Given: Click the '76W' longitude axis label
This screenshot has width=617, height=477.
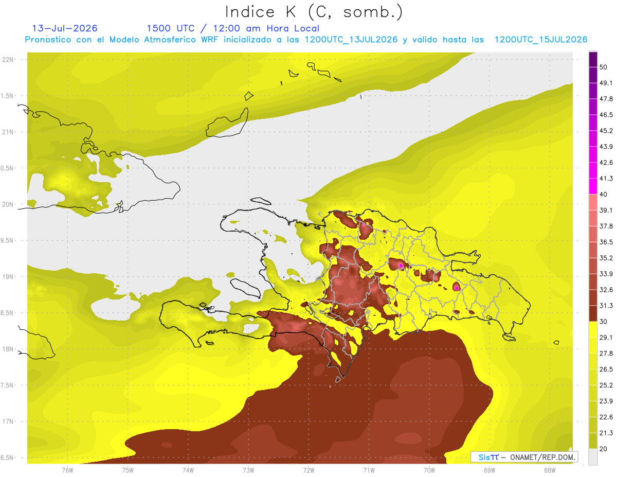Looking at the screenshot, I should (67, 470).
